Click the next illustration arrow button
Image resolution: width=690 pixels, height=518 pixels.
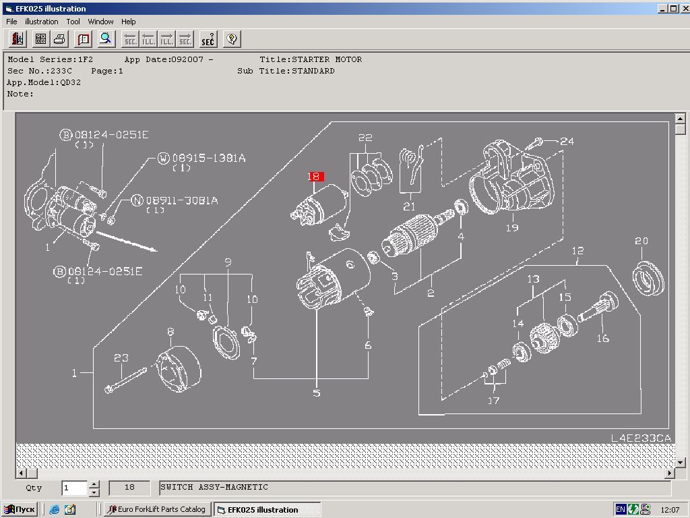pyautogui.click(x=167, y=39)
